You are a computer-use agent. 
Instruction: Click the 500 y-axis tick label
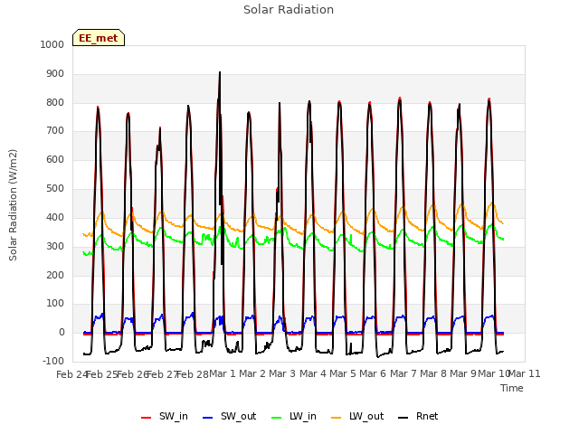pos(55,189)
